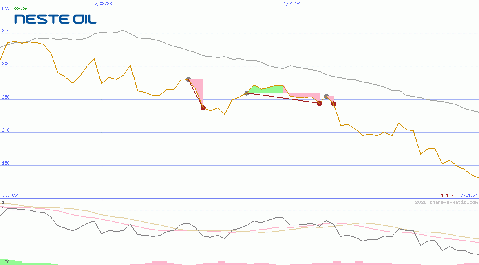Screen dimensions: 479x265
Task: Select the red exit marker below the pink region
Action: [x=203, y=108]
